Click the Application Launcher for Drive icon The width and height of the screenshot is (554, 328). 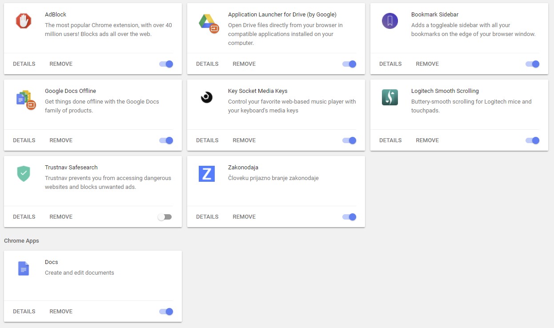208,23
